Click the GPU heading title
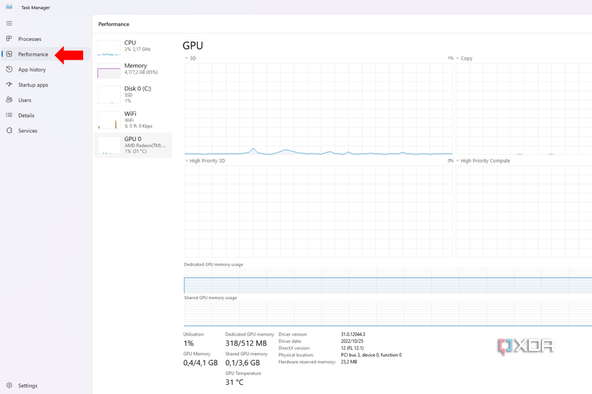Screen dimensions: 592x394 192,46
